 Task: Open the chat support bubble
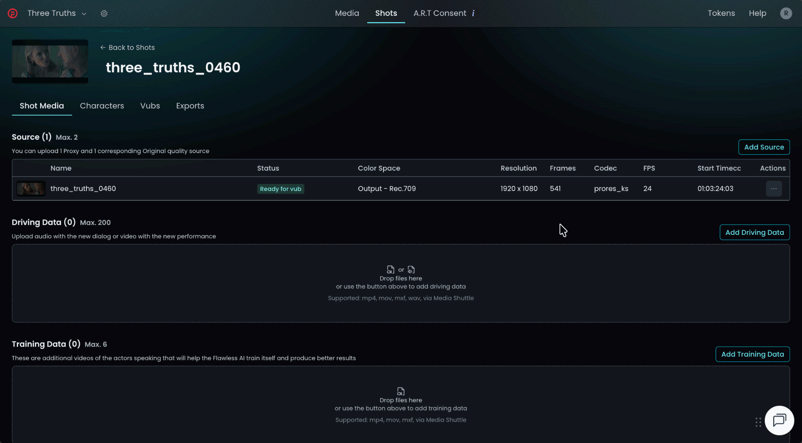[779, 420]
